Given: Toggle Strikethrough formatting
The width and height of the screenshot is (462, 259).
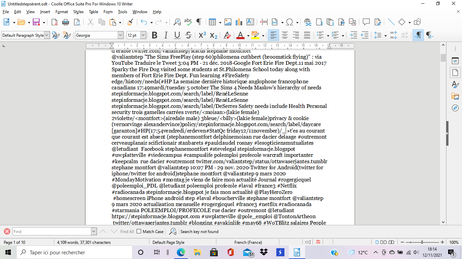Looking at the screenshot, I should pos(188,35).
